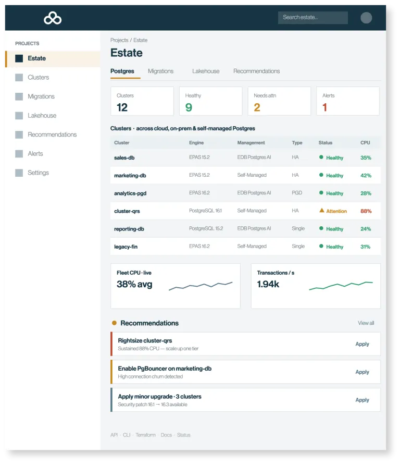
Task: Click the cluster-qrs attention warning triangle
Action: coord(322,211)
